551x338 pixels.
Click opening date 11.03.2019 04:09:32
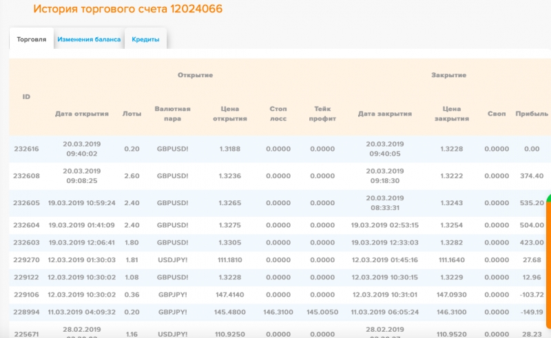[x=81, y=312]
